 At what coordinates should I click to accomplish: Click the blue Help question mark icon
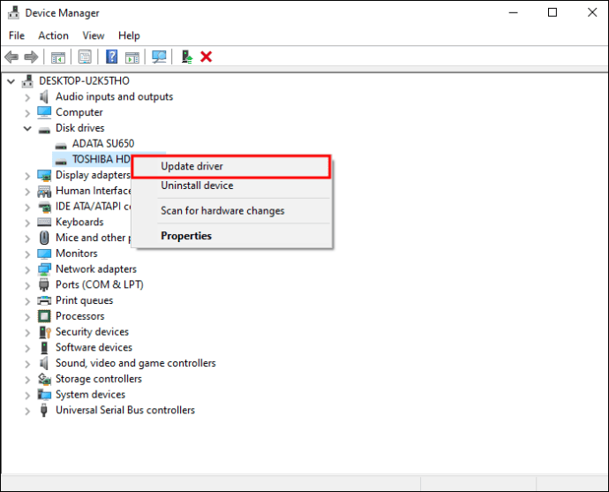pos(112,57)
